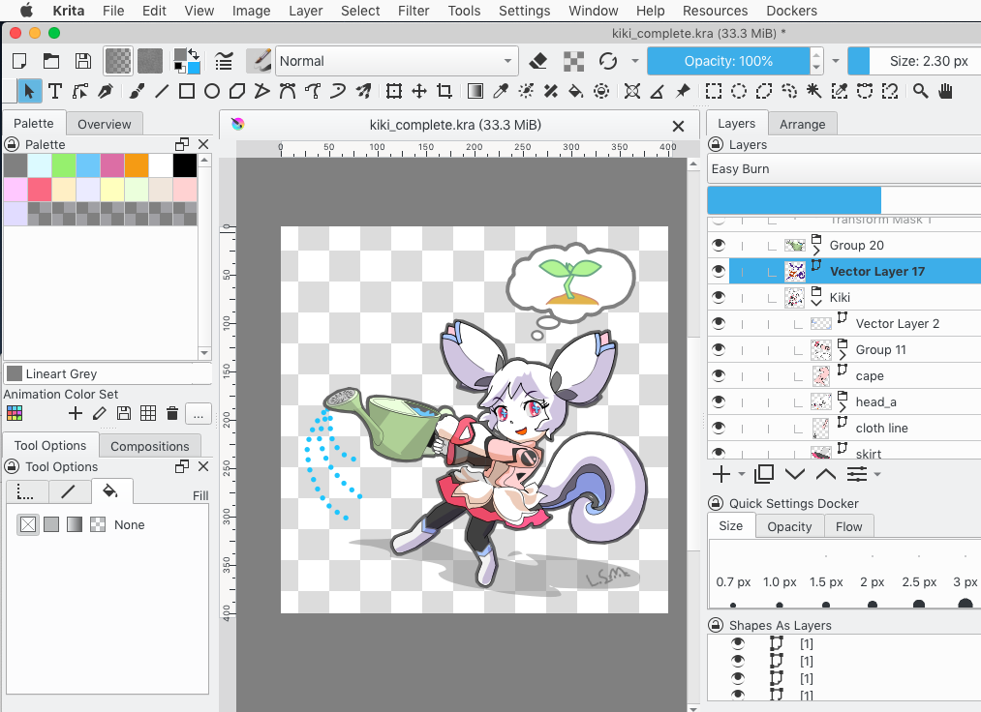Pick the Rectangle shape tool
The image size is (981, 712).
point(187,91)
